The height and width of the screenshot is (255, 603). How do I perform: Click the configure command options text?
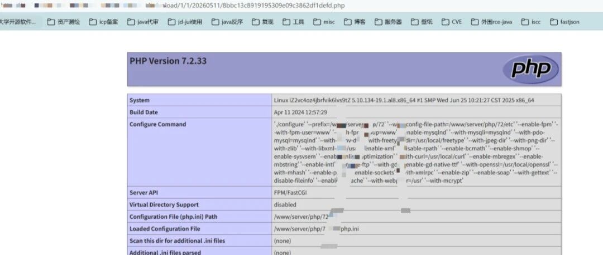[x=416, y=152]
